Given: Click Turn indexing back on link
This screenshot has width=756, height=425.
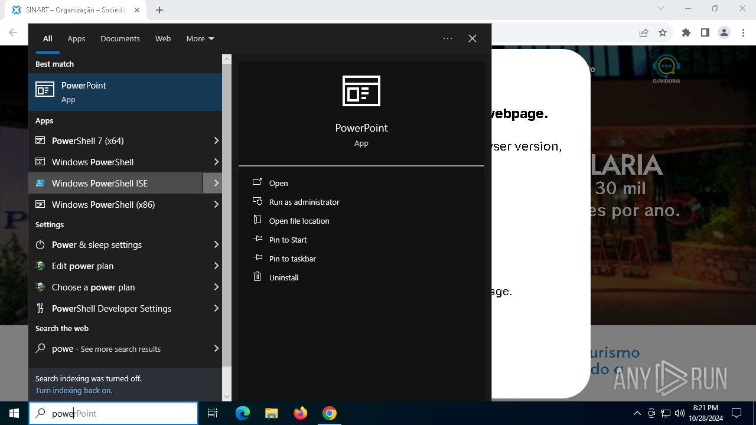Looking at the screenshot, I should [x=74, y=390].
